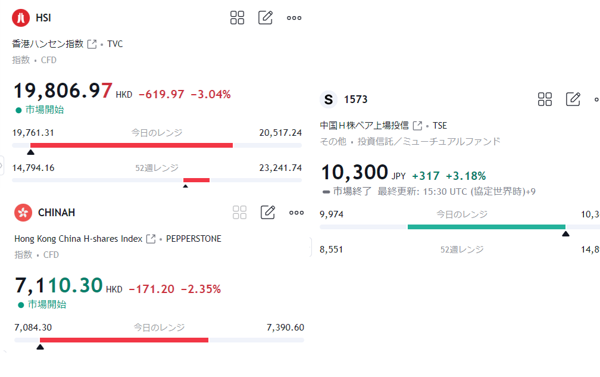
Task: Click the HSI edit note icon
Action: 265,18
